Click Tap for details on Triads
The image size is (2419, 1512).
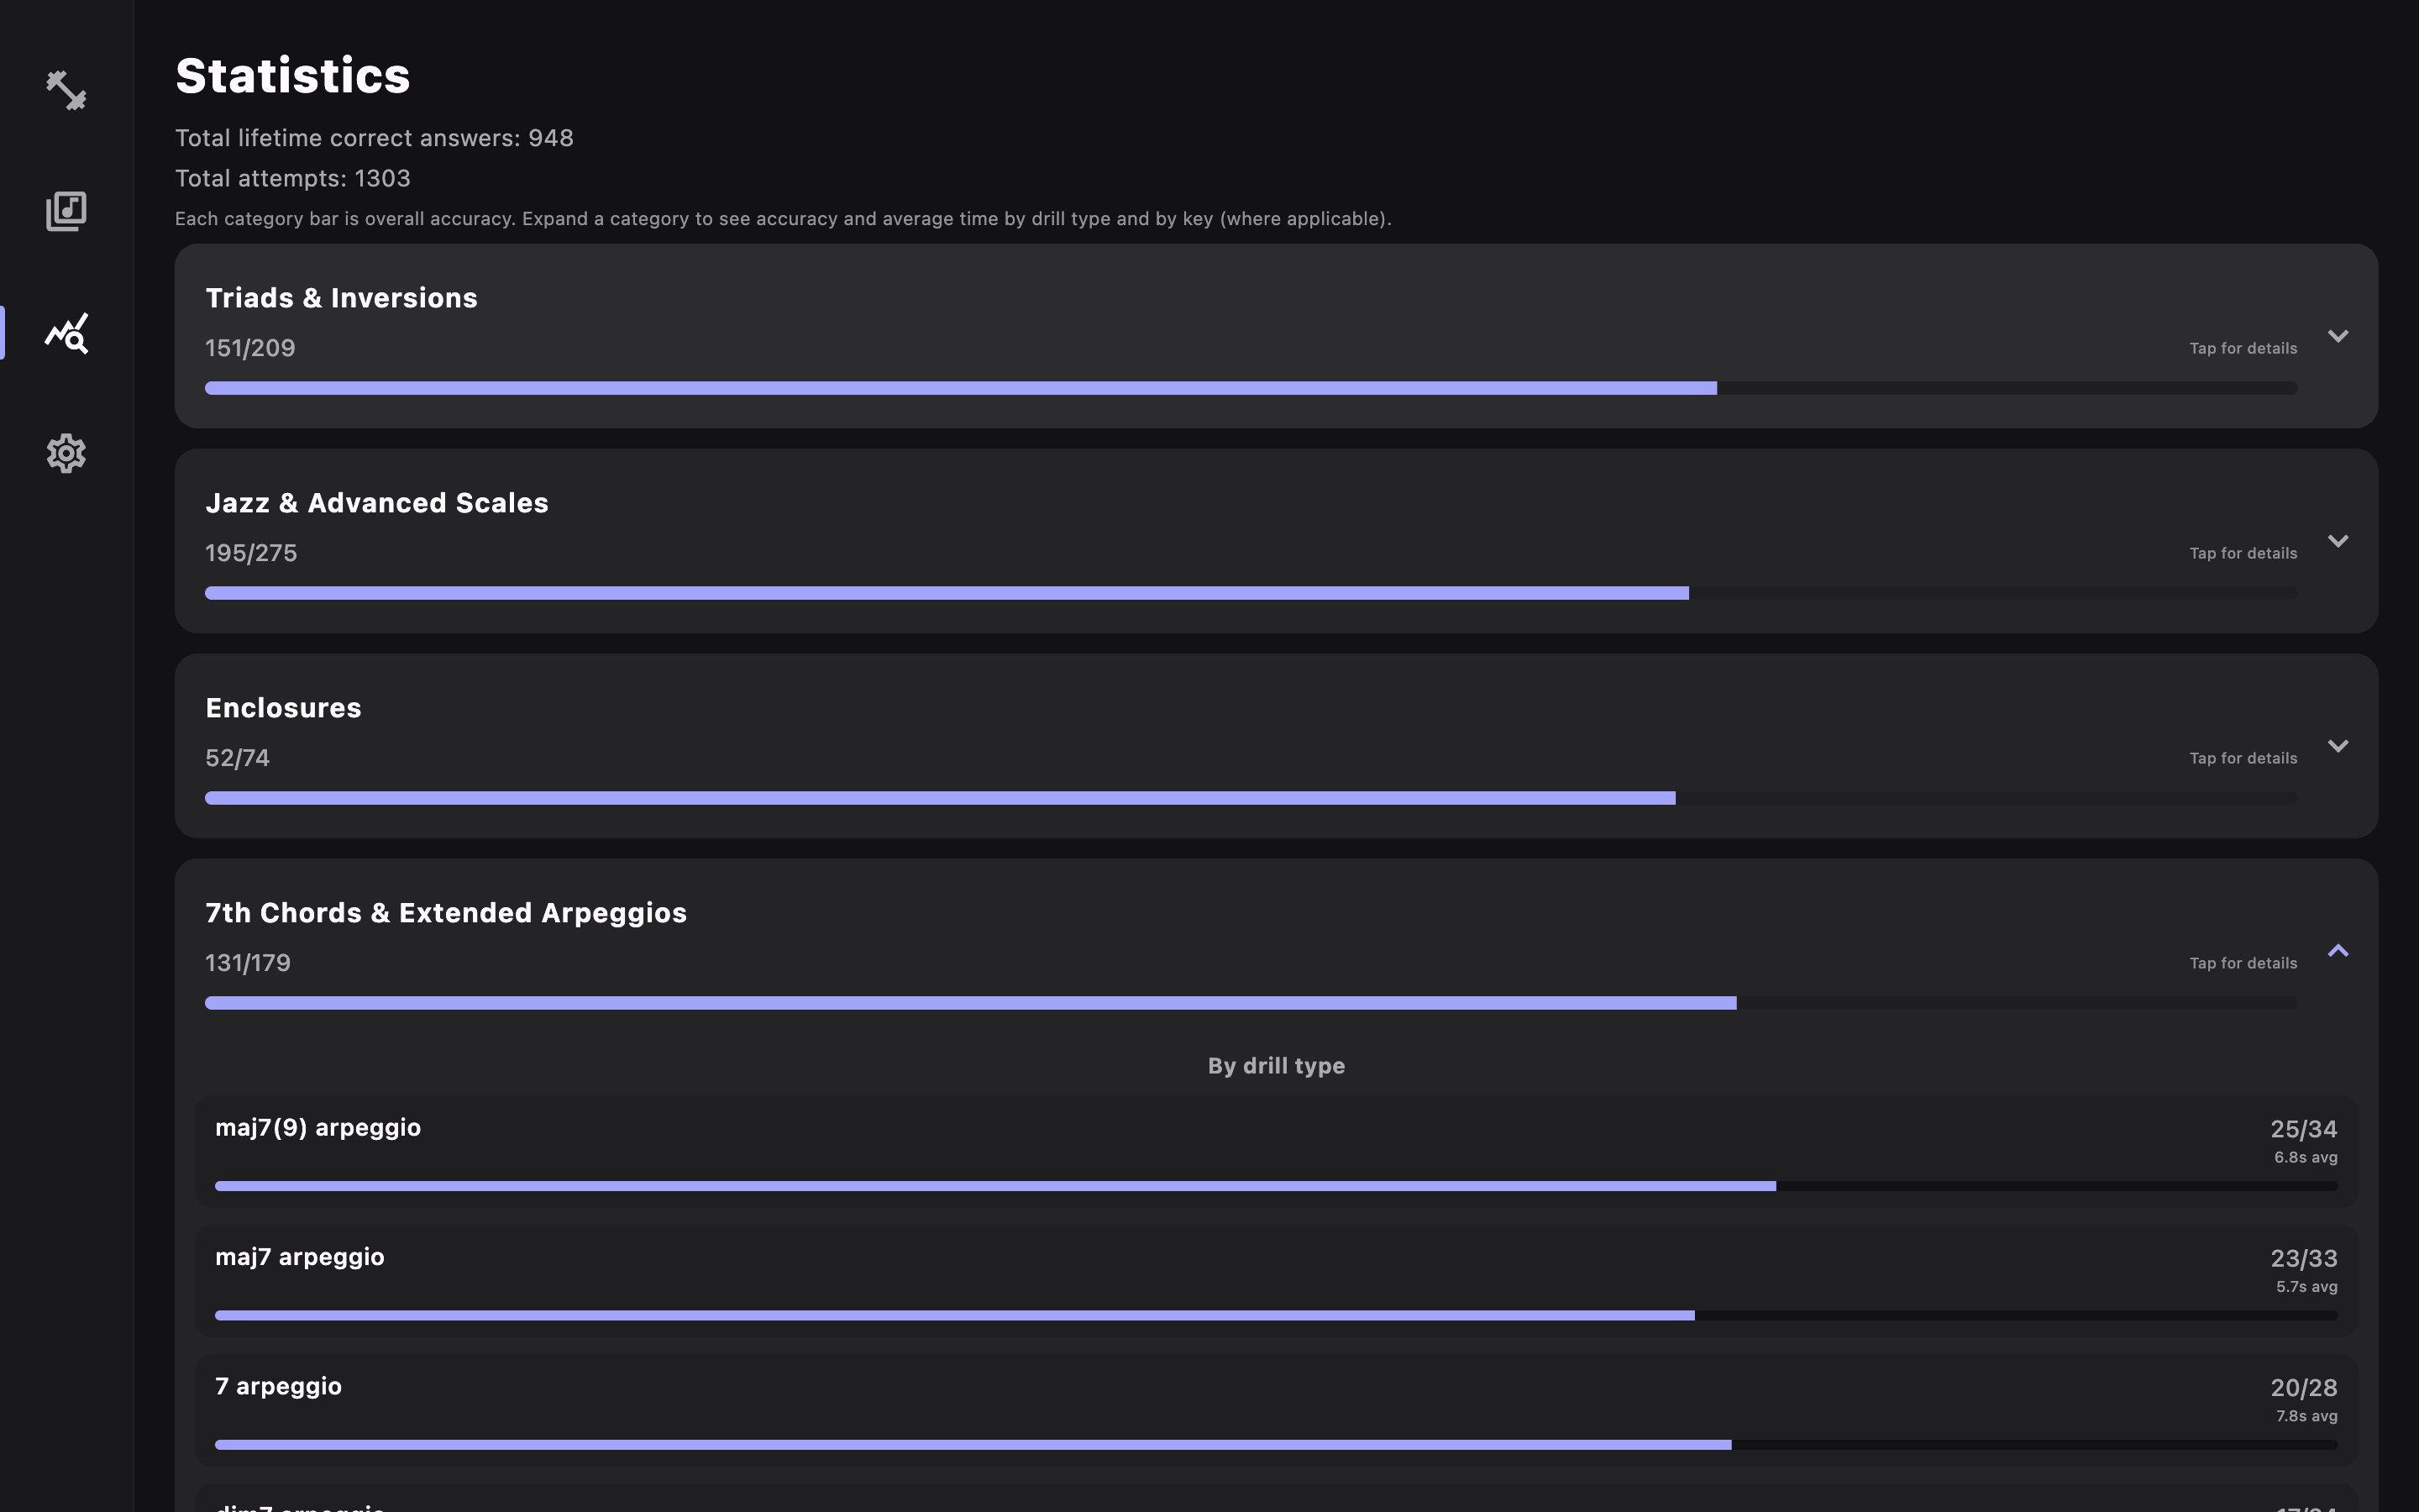[x=2242, y=348]
